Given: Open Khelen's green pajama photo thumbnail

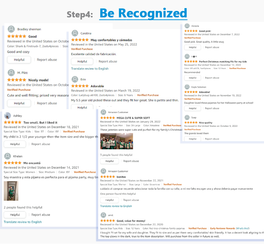Looking at the screenshot, I should (11, 191).
